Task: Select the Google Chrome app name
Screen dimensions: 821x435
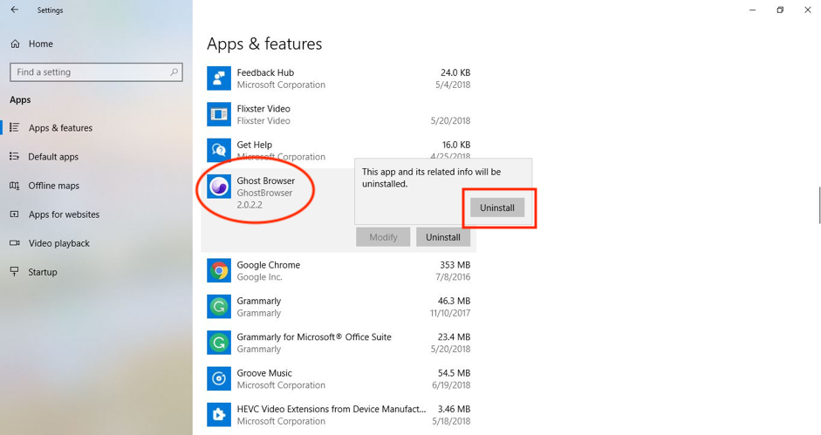Action: [269, 265]
